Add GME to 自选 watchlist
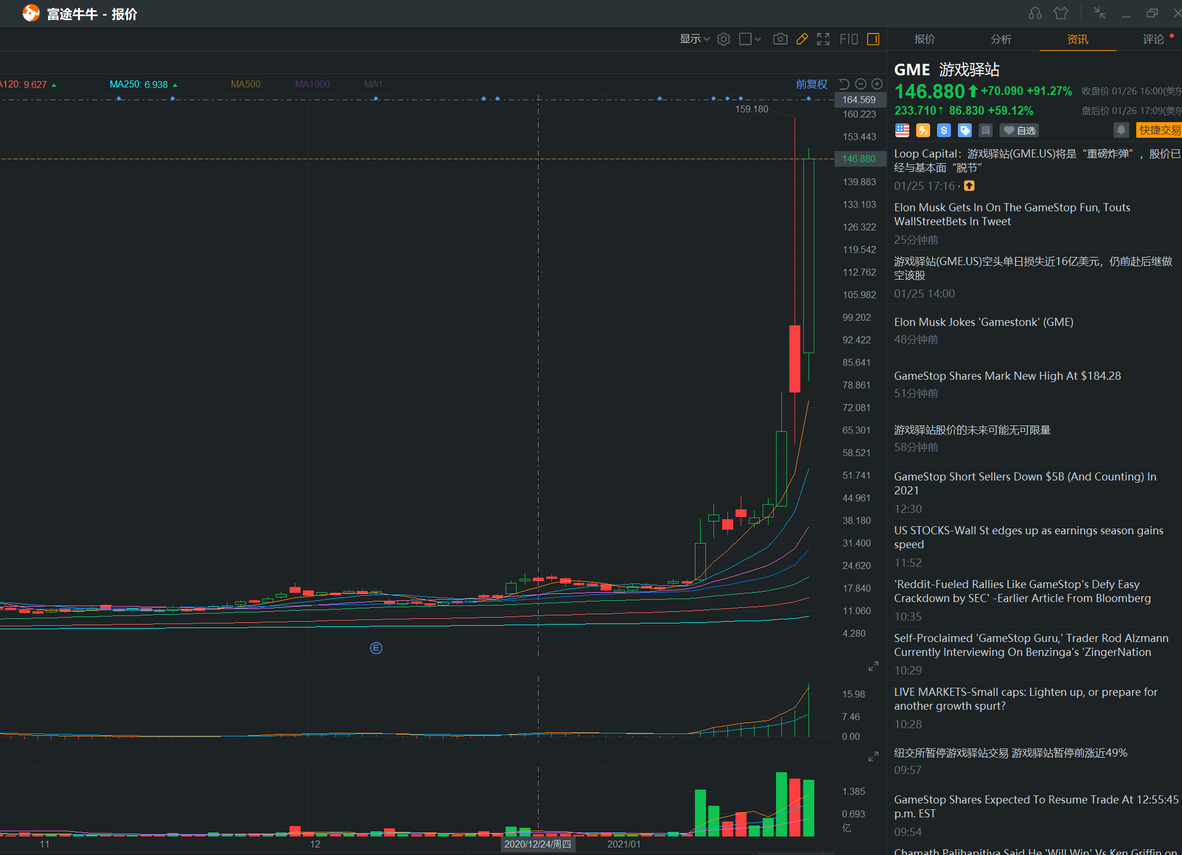 click(x=1019, y=130)
